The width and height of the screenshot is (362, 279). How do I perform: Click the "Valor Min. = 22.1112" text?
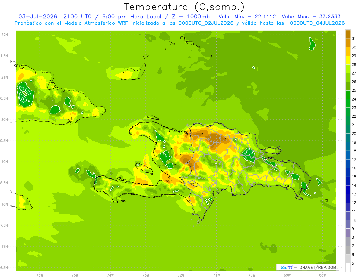[247, 17]
